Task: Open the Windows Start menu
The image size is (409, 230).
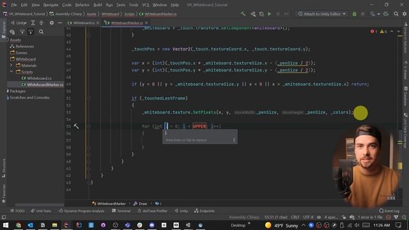Action: (x=6, y=225)
